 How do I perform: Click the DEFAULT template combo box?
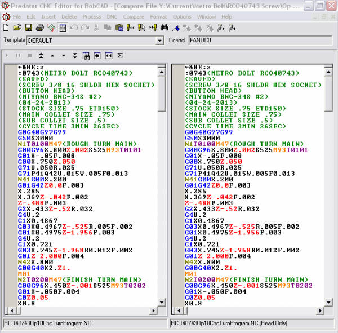pyautogui.click(x=95, y=41)
